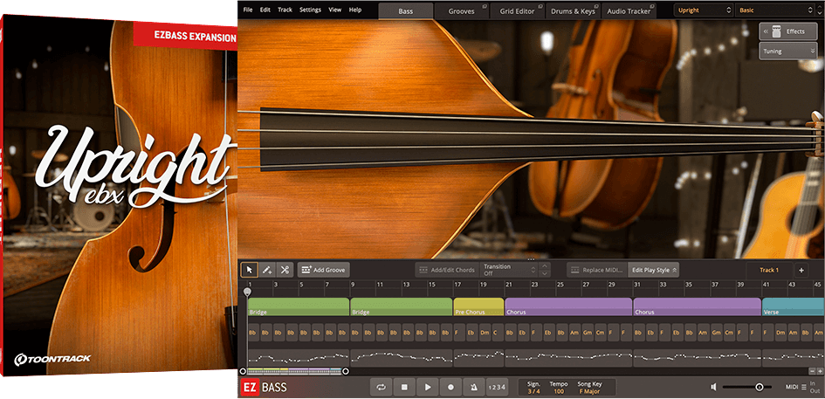Click the play button
The height and width of the screenshot is (399, 825).
(428, 388)
